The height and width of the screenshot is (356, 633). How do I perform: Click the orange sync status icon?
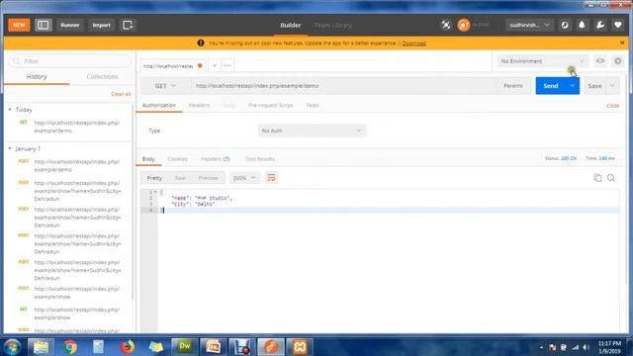(464, 25)
